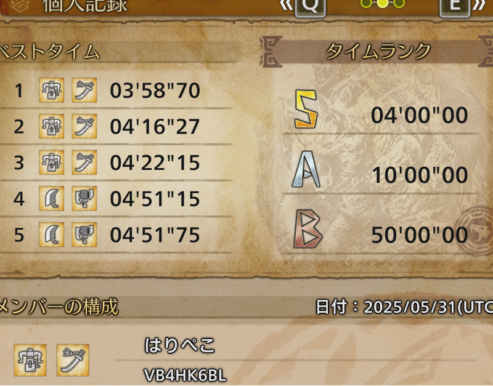Select best time record 04'51"75
493x386 pixels.
click(x=155, y=235)
